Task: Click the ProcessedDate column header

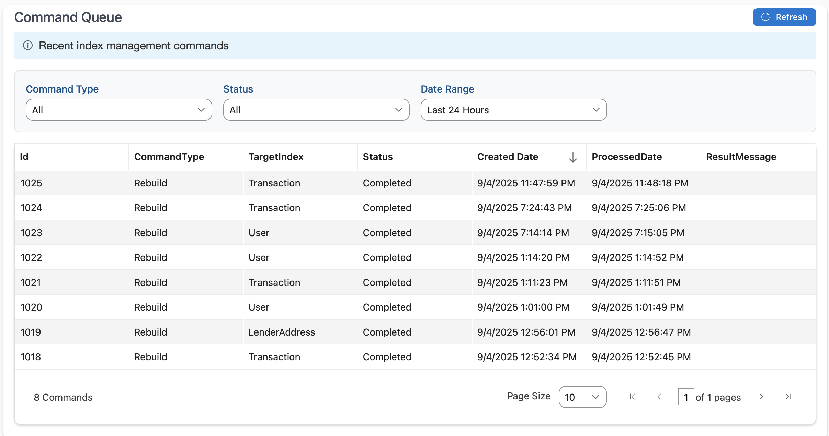Action: click(x=626, y=157)
